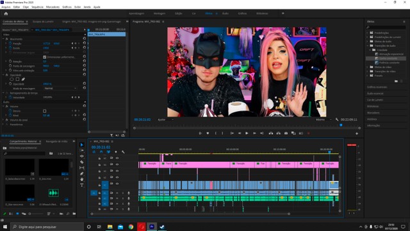Click the play button in Program monitor

point(247,133)
